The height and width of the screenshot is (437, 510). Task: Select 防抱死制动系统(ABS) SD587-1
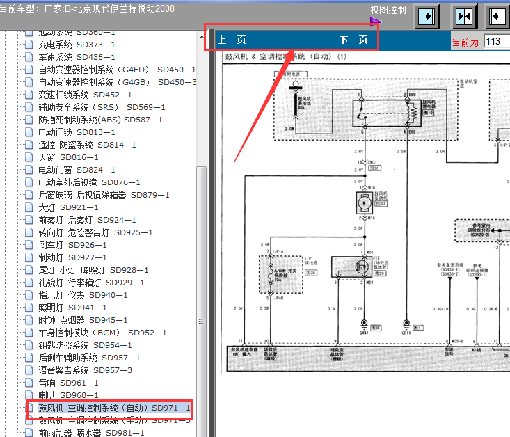point(100,120)
